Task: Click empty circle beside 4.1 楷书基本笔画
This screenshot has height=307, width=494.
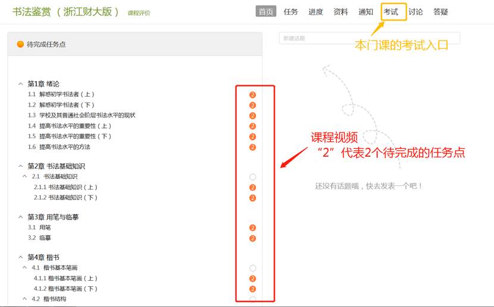Action: [252, 268]
